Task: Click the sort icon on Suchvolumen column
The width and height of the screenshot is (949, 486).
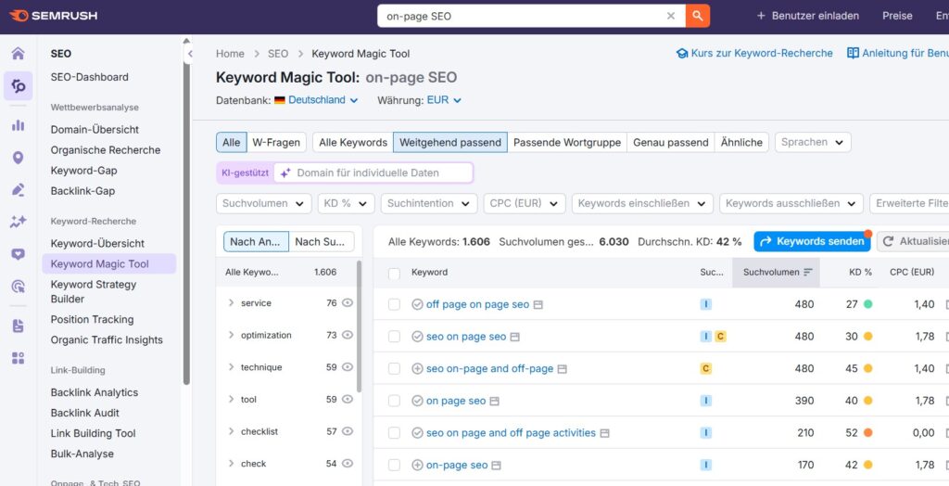Action: click(x=807, y=273)
